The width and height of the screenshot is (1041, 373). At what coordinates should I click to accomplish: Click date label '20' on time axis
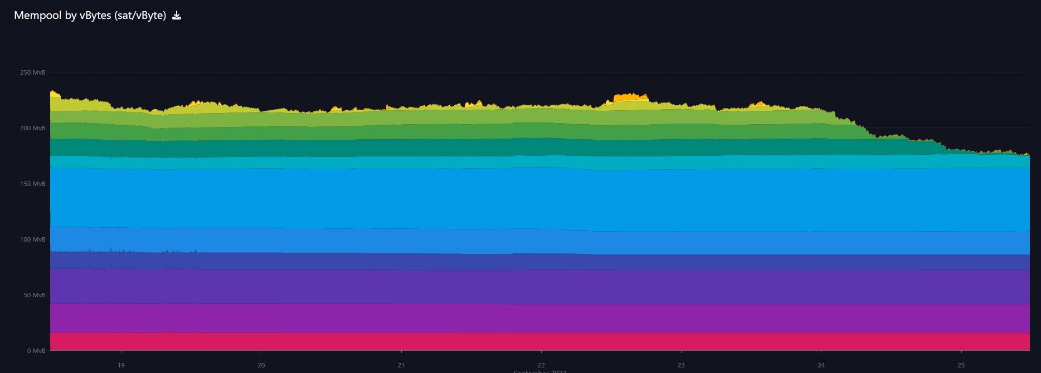click(261, 366)
